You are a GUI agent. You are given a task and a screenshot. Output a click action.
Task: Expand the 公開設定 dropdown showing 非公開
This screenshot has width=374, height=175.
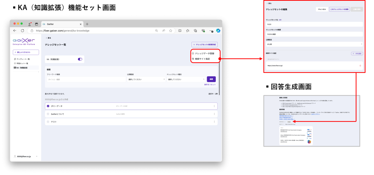point(314,44)
